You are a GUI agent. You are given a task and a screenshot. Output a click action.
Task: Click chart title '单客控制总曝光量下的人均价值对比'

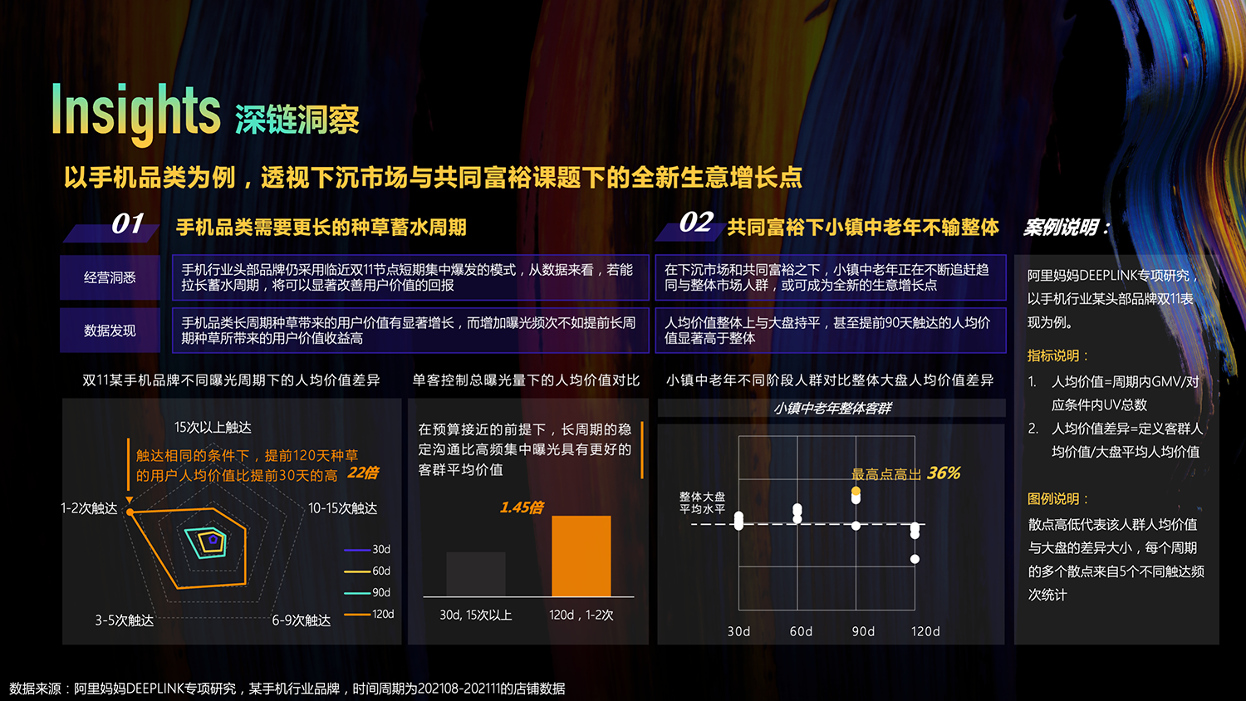(x=526, y=380)
